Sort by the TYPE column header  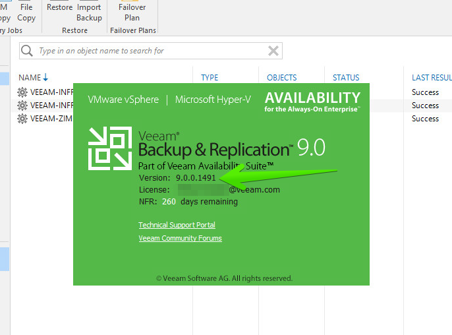point(210,77)
